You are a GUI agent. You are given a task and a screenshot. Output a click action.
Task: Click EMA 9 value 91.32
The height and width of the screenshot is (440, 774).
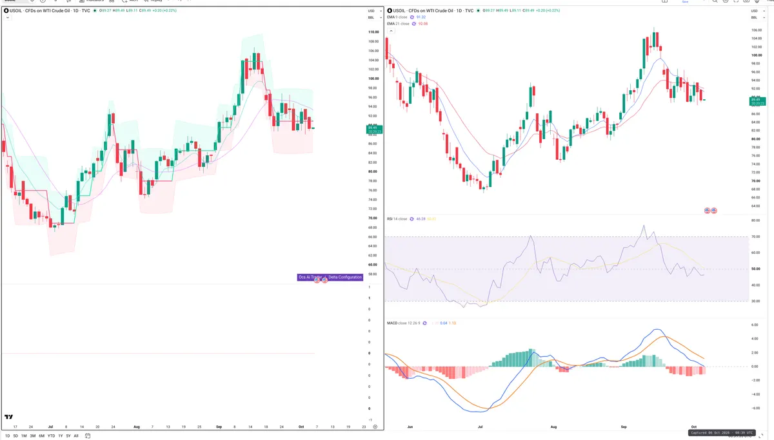pos(422,17)
